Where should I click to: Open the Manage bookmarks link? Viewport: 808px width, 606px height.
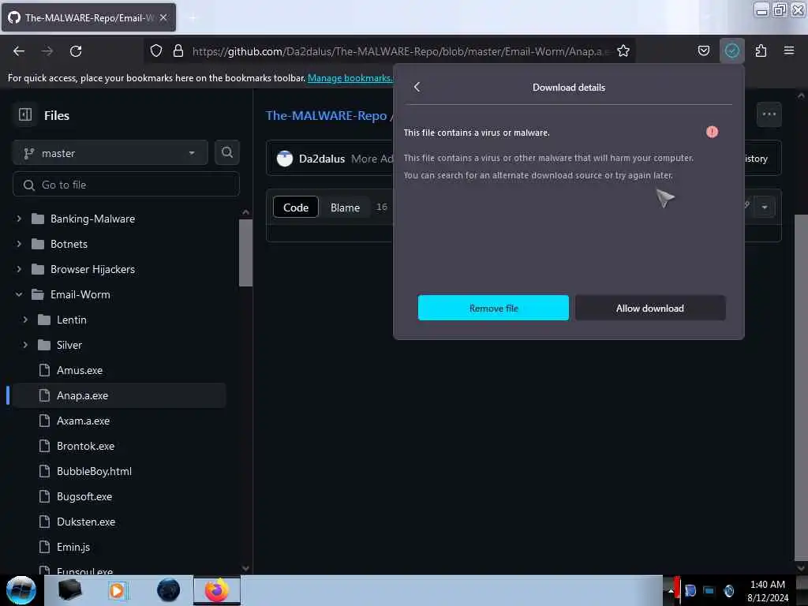pyautogui.click(x=350, y=78)
